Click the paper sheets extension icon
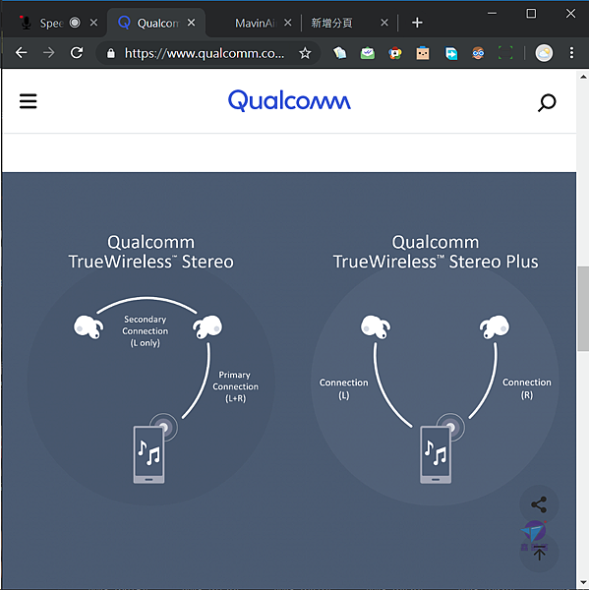This screenshot has height=590, width=589. (x=340, y=53)
